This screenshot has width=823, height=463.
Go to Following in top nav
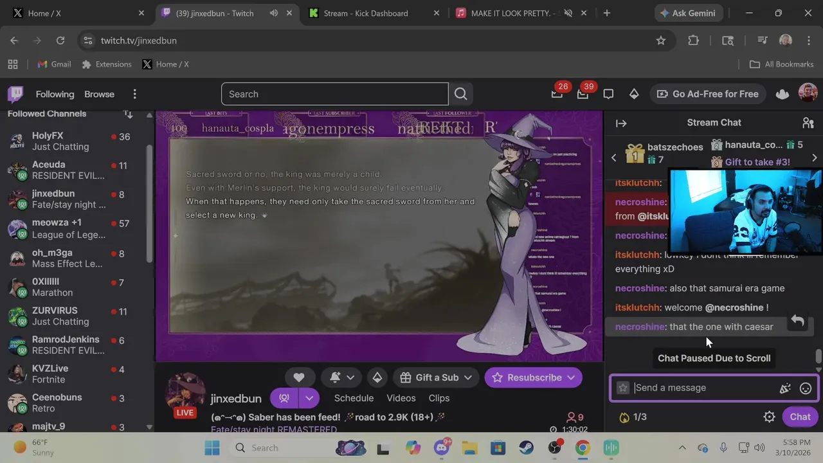tap(55, 94)
